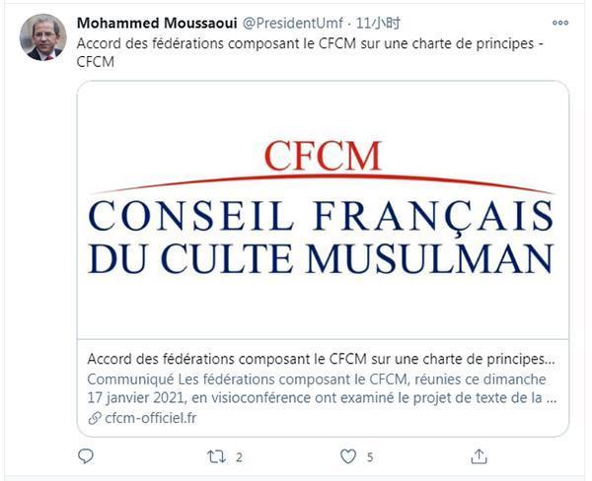Click the retweet count showing 2
592x481 pixels.
coord(240,457)
